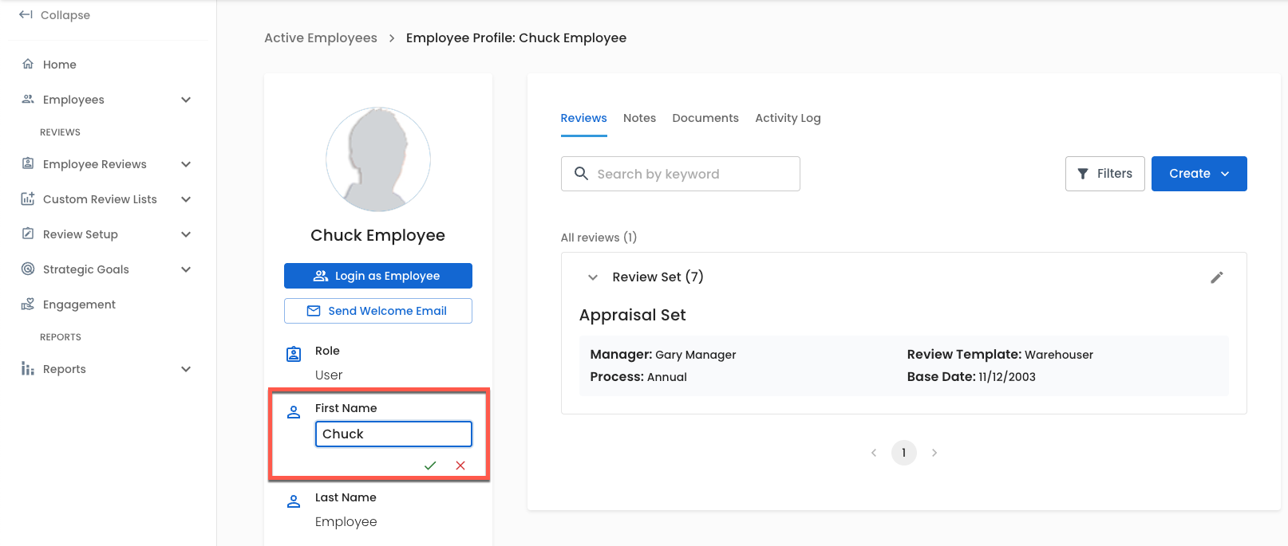Screen dimensions: 1288x546
Task: Click the Collapse sidebar arrow icon
Action: click(x=26, y=15)
